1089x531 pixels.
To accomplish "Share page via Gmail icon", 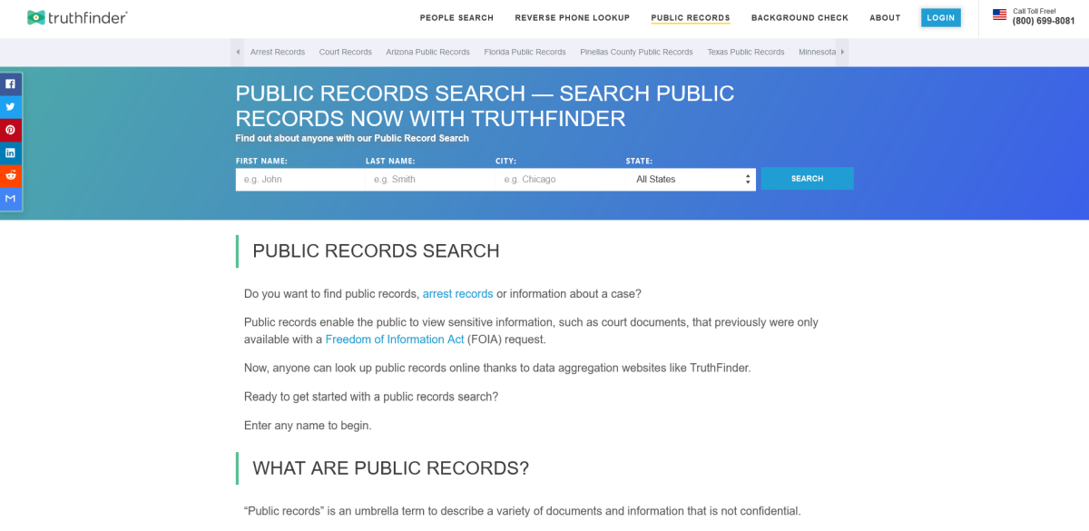I will click(11, 198).
